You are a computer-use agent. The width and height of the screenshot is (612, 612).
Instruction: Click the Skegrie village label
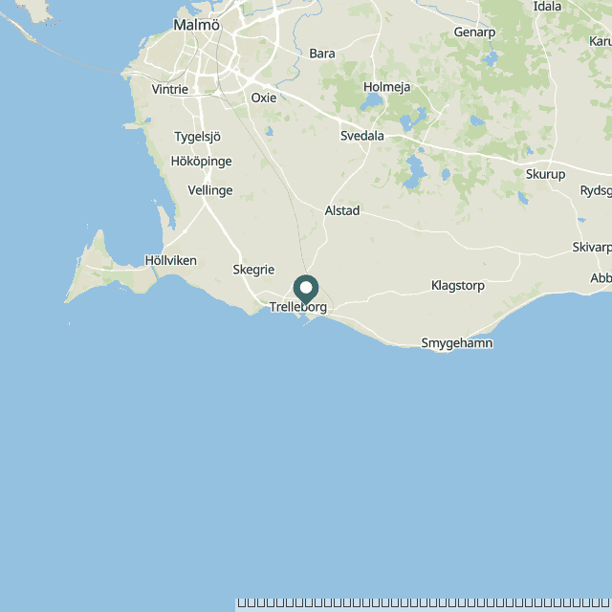coord(253,270)
